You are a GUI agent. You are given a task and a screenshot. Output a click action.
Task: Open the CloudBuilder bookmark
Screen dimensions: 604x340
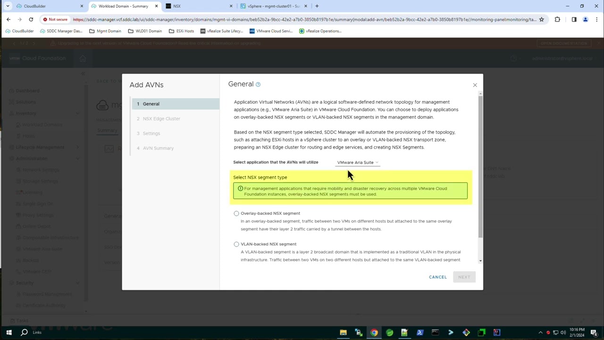19,31
